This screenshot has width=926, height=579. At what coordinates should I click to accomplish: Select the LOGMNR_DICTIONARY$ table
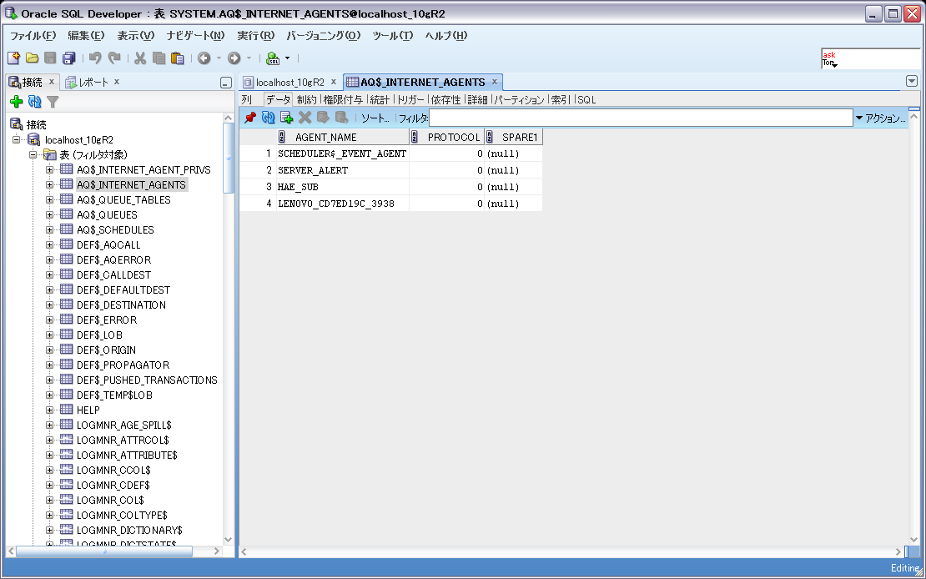point(129,530)
